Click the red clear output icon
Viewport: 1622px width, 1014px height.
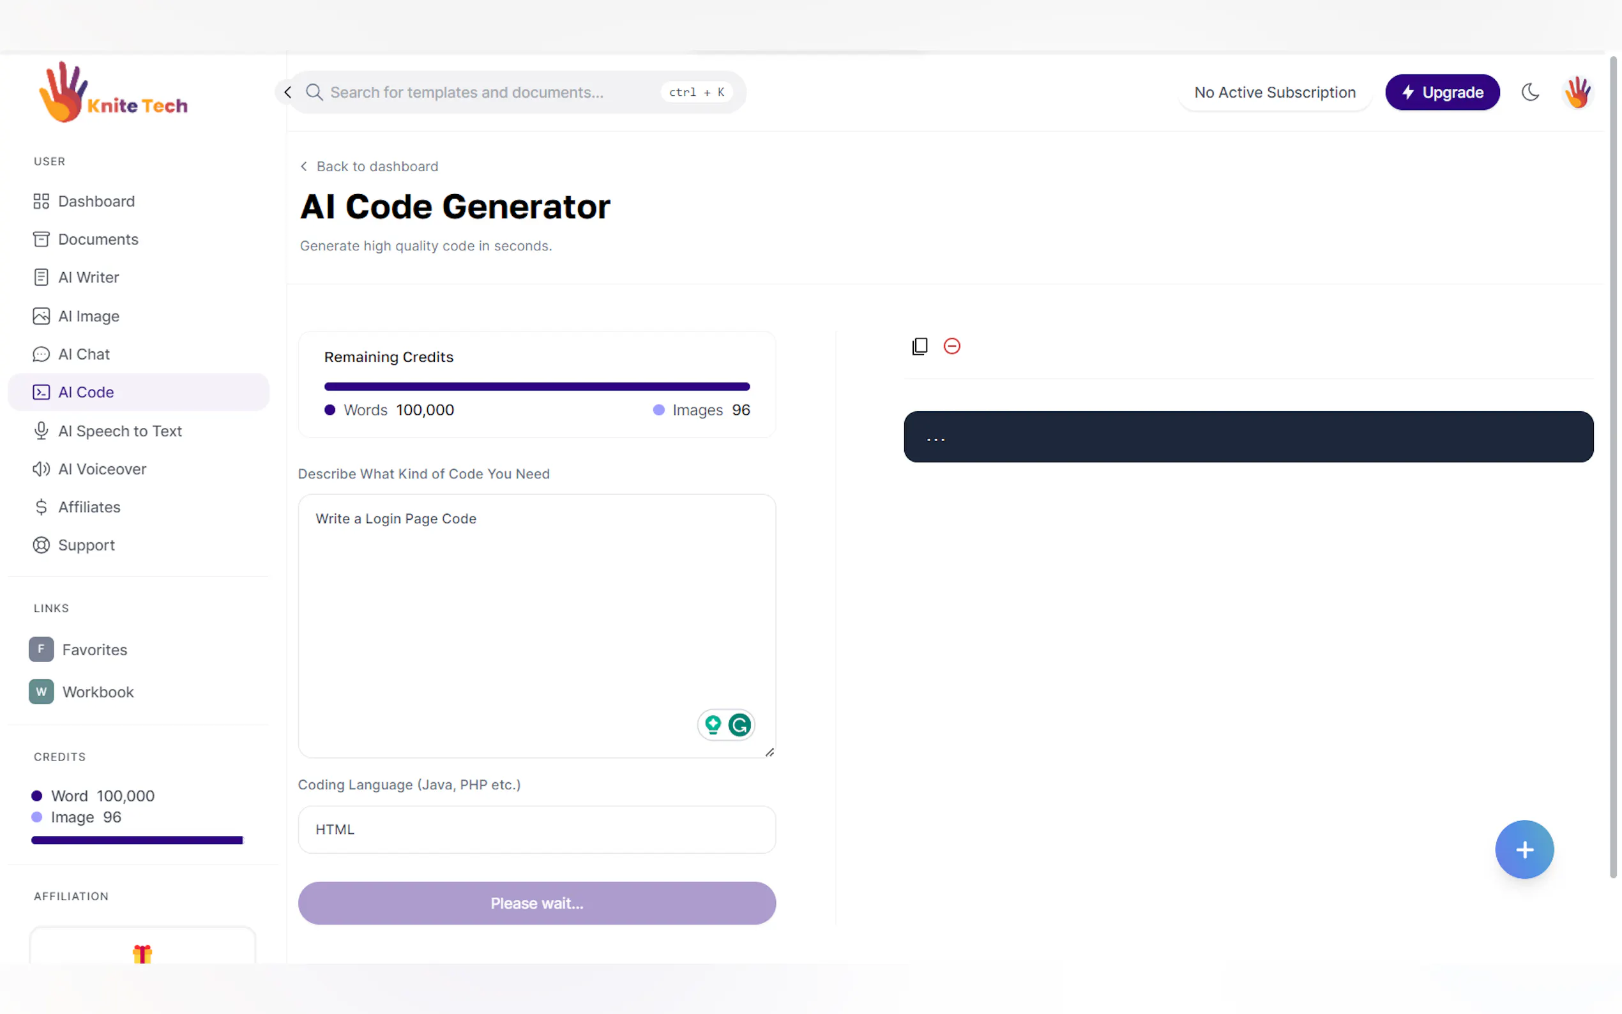tap(951, 346)
